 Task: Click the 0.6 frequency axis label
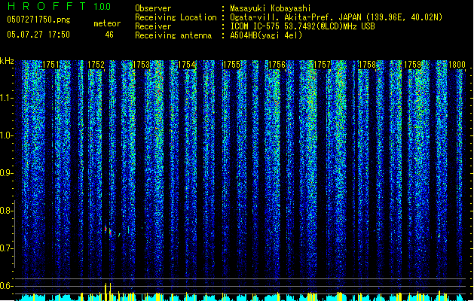[7, 286]
